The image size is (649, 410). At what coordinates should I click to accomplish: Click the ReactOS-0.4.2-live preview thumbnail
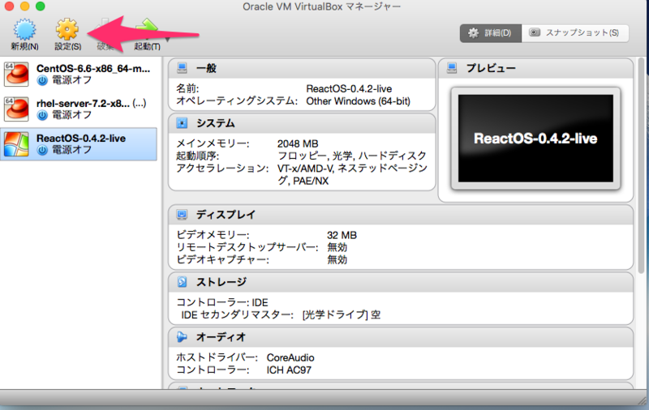[x=535, y=139]
